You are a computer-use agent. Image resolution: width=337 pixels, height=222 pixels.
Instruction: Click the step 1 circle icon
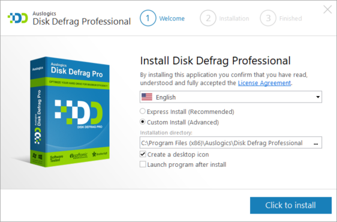point(148,18)
